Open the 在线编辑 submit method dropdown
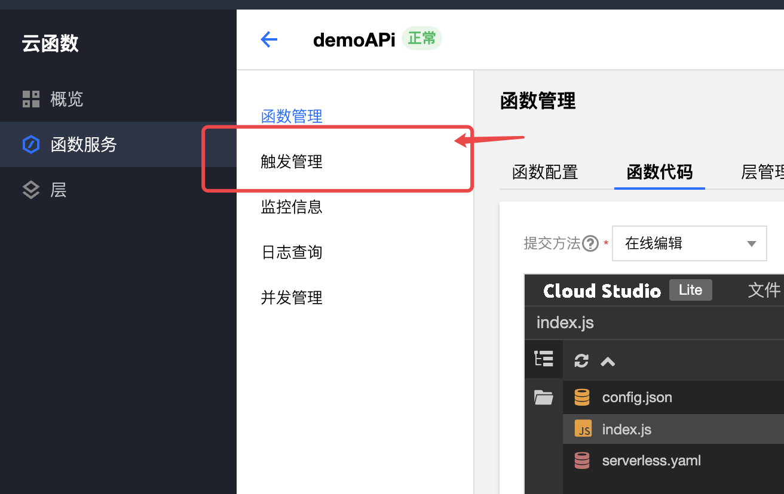784x494 pixels. pyautogui.click(x=689, y=243)
